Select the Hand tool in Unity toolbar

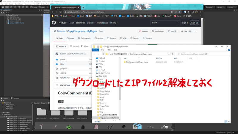click(3, 7)
